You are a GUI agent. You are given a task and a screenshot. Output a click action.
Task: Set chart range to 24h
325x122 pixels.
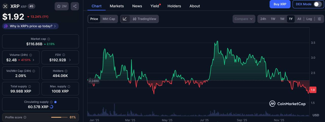(x=263, y=19)
